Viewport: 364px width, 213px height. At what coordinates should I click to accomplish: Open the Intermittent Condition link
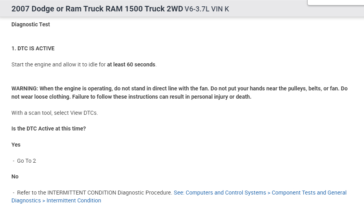click(x=74, y=200)
